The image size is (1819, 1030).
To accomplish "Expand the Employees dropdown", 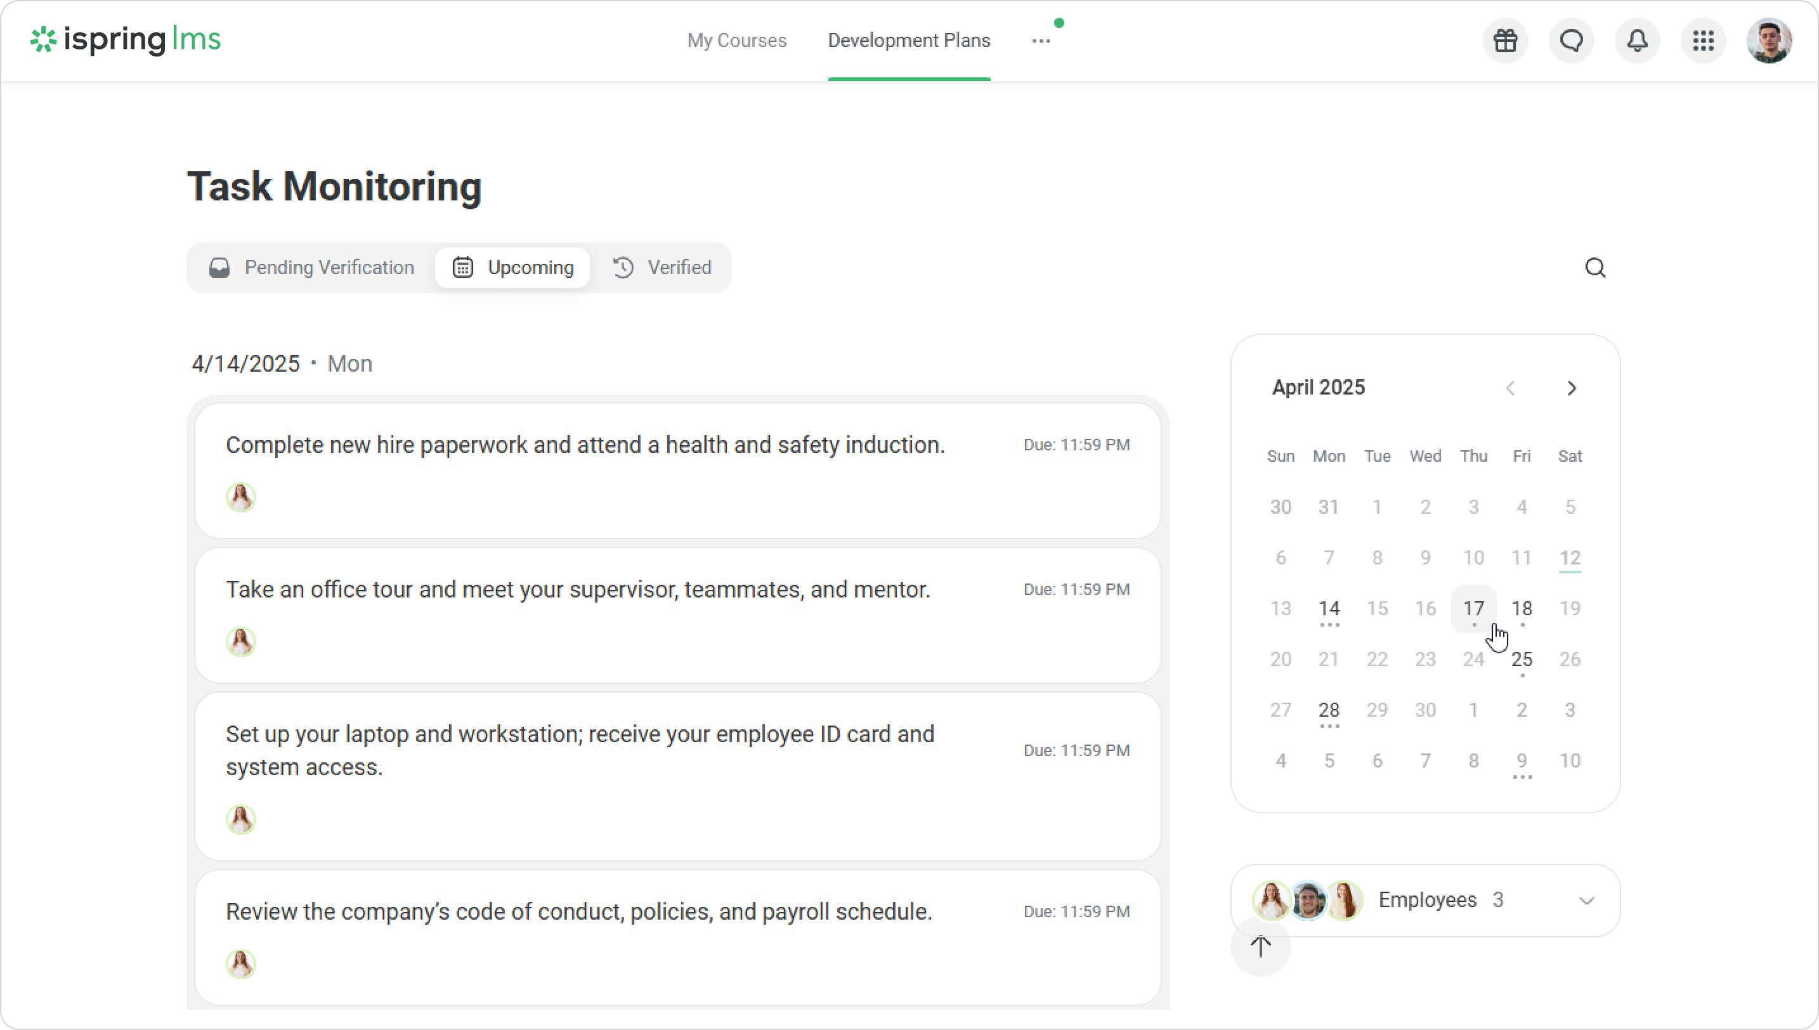I will pos(1586,901).
